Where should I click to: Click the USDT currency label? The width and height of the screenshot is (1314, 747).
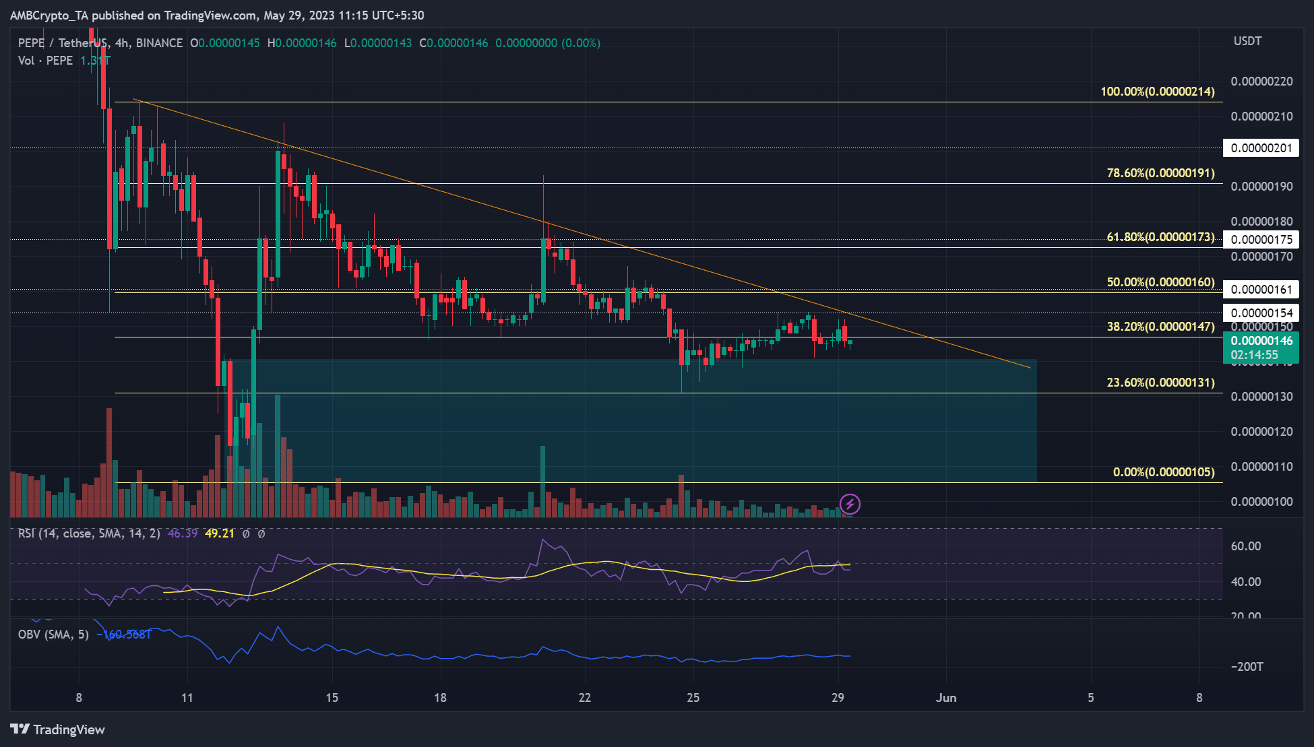click(x=1247, y=41)
